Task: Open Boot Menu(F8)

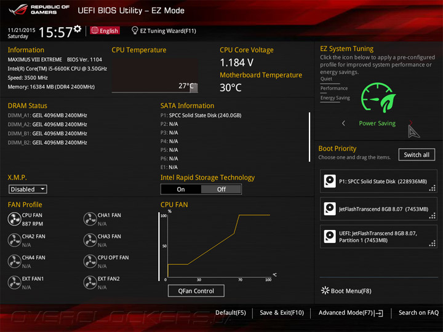Action: click(x=346, y=291)
